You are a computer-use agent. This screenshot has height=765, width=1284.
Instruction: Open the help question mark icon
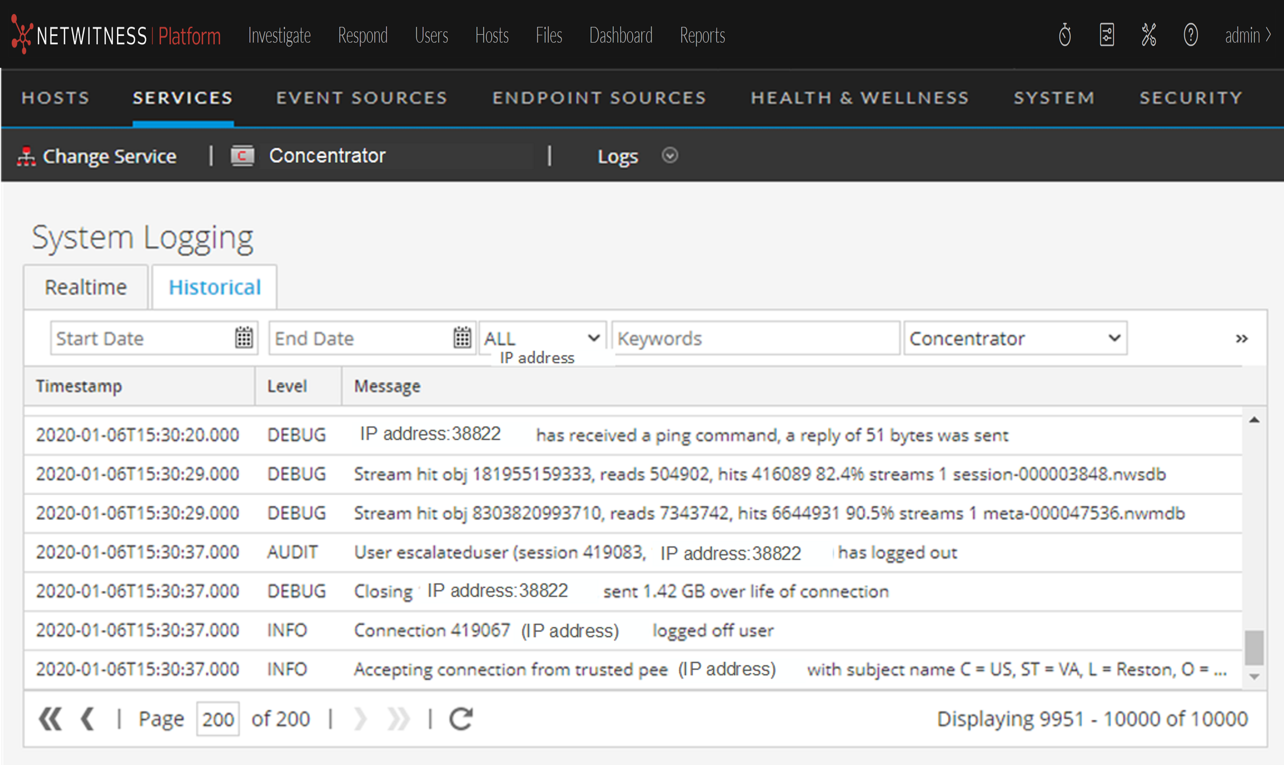(1190, 35)
